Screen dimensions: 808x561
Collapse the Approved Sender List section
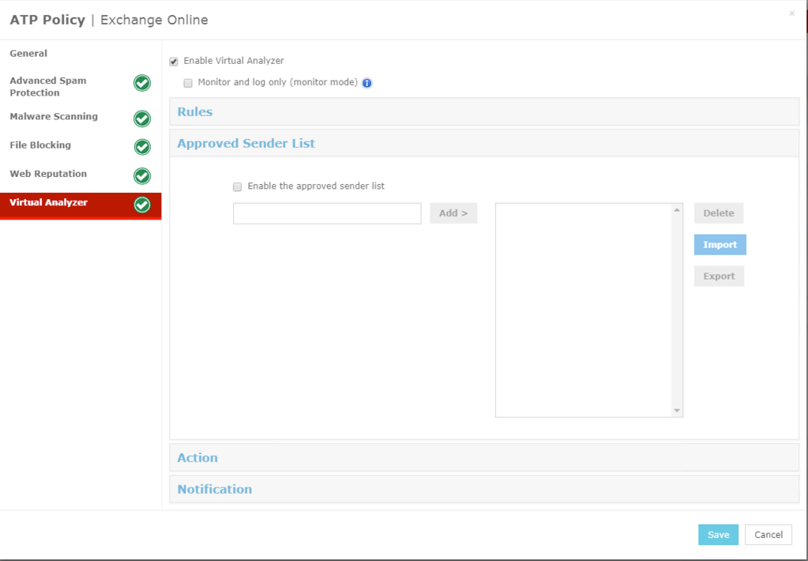(484, 143)
